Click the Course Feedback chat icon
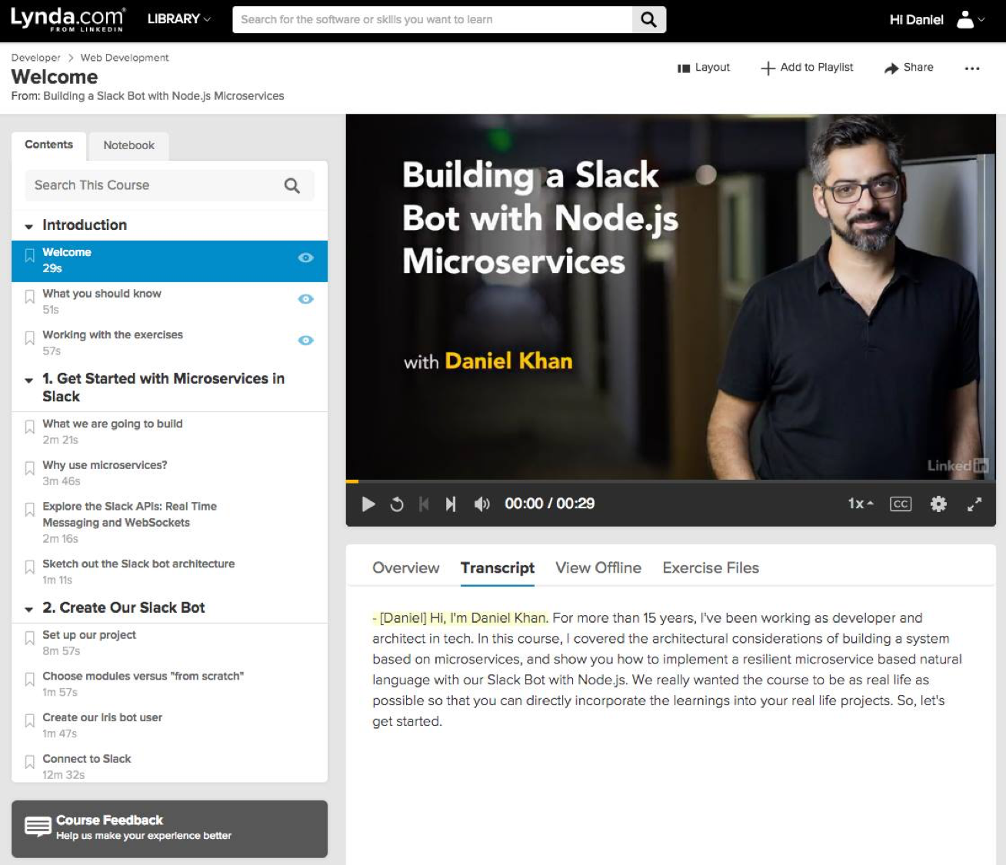This screenshot has height=865, width=1006. pos(38,827)
